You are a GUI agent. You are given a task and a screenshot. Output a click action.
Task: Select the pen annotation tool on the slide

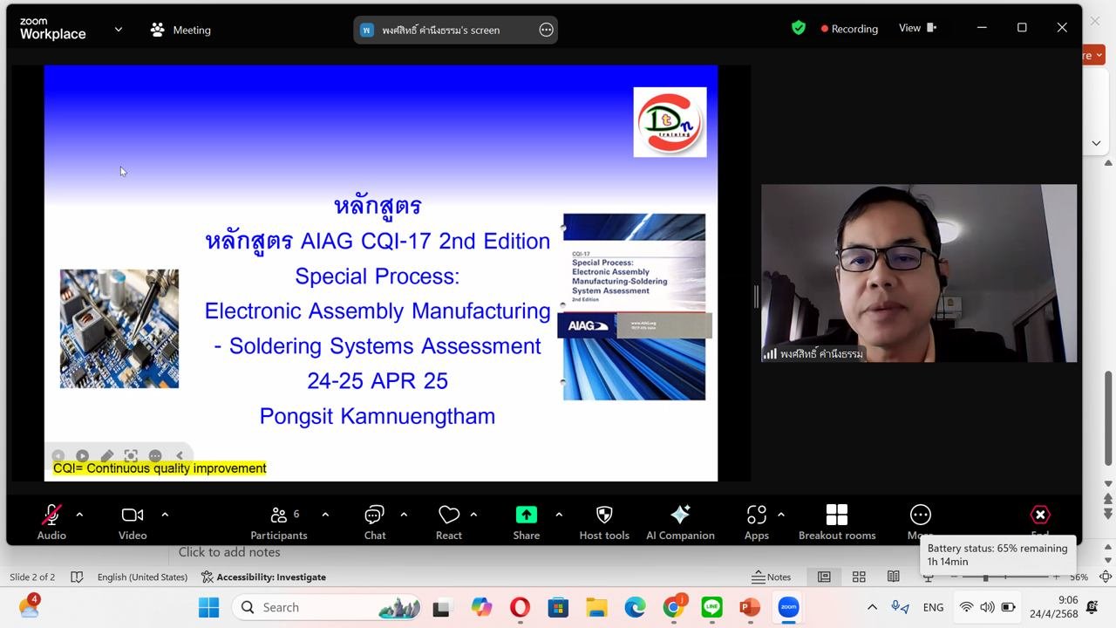[106, 455]
